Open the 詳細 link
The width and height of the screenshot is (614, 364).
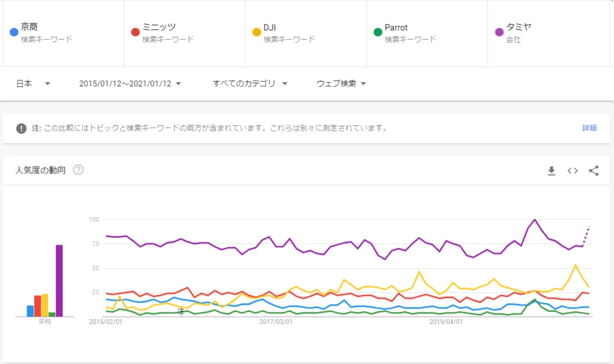point(589,128)
